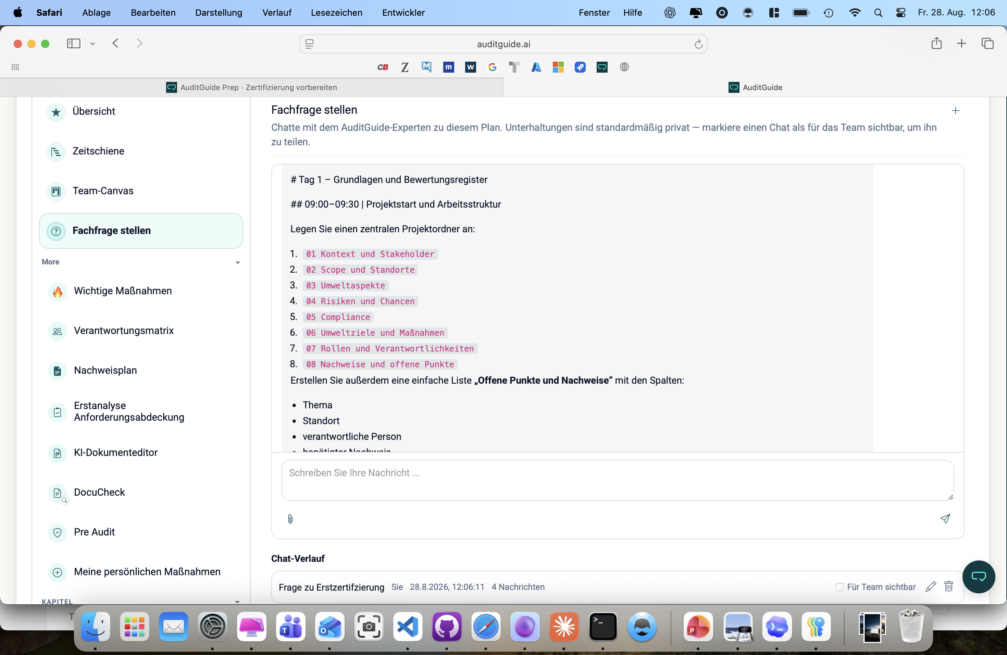
Task: Select '05 Compliance' folder text
Action: click(338, 317)
